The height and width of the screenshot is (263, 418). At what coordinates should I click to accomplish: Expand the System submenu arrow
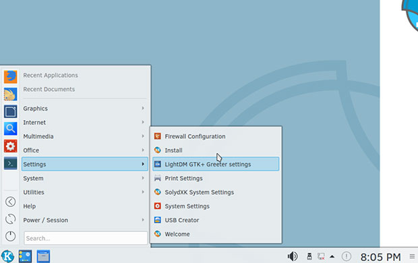[143, 178]
